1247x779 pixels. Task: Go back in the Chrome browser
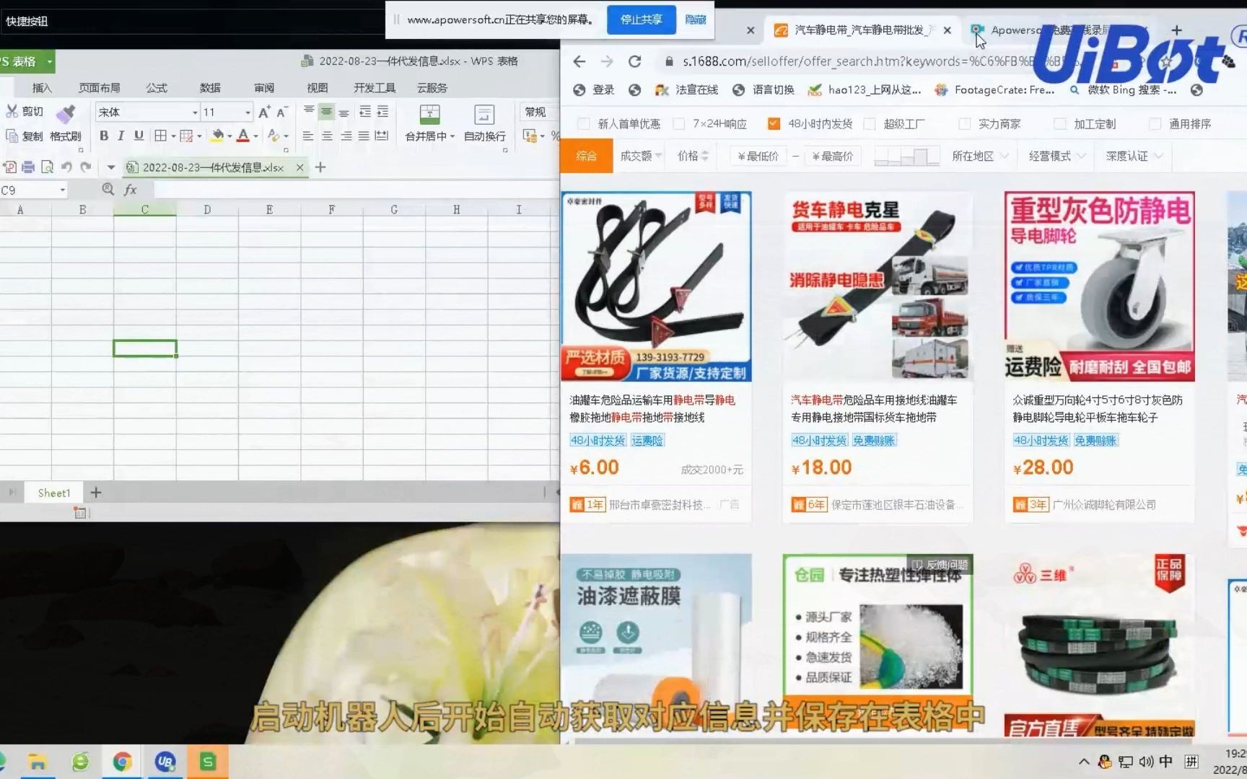pos(579,61)
